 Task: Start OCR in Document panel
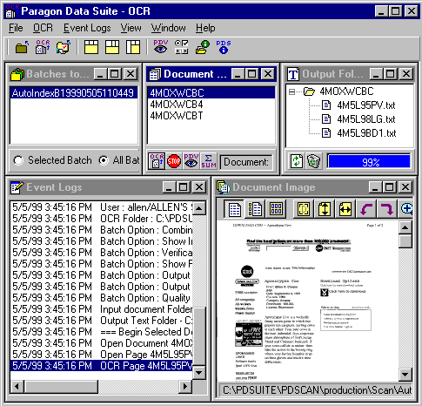157,161
